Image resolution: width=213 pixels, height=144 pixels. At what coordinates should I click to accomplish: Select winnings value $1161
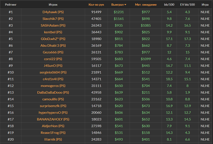pyautogui.click(x=119, y=19)
